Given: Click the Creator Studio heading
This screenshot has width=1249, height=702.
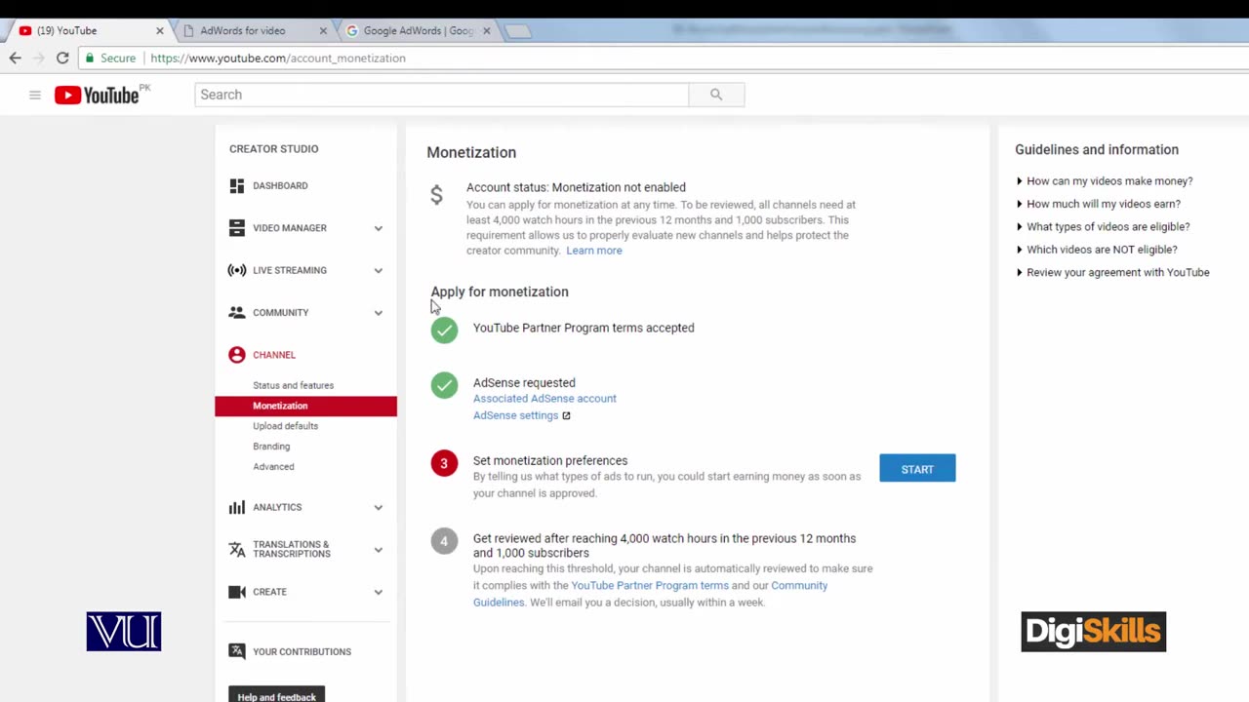Looking at the screenshot, I should coord(273,149).
